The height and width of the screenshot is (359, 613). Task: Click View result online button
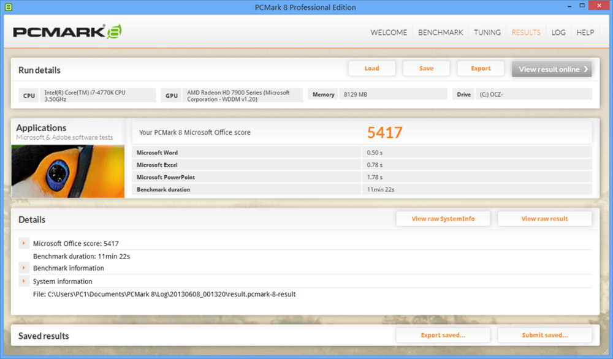pyautogui.click(x=552, y=69)
